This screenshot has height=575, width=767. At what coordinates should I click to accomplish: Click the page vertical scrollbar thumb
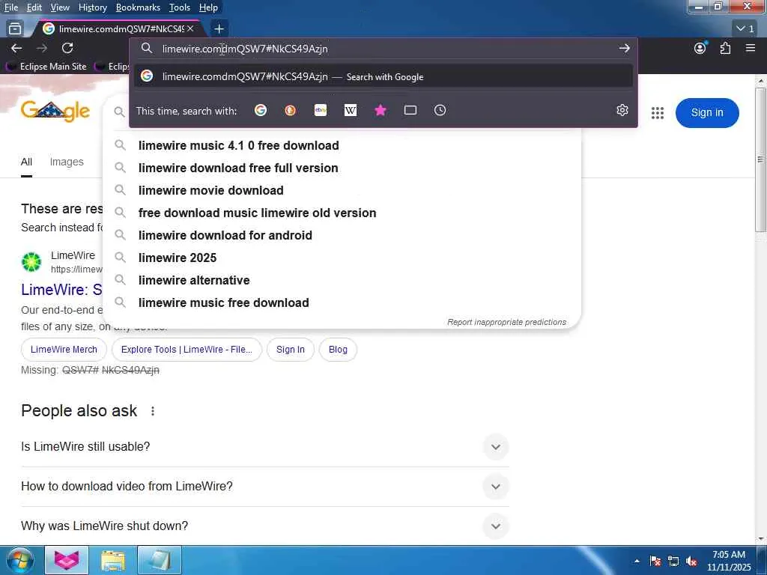click(x=761, y=160)
